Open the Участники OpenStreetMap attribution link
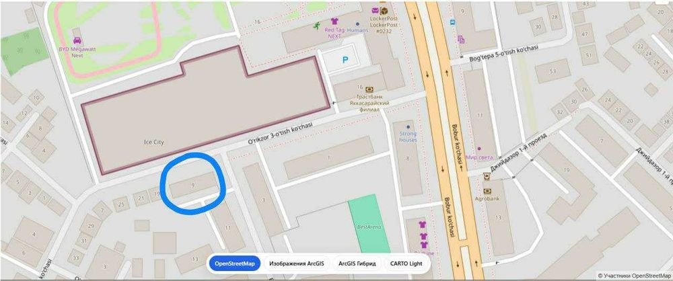The image size is (673, 281). pos(635,276)
